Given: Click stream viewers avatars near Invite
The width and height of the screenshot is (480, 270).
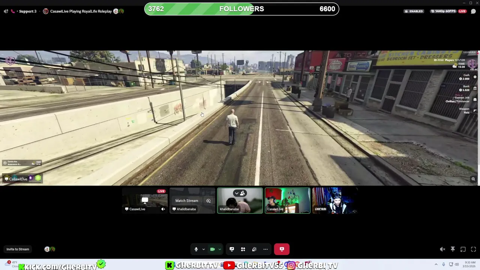Looking at the screenshot, I should 49,249.
